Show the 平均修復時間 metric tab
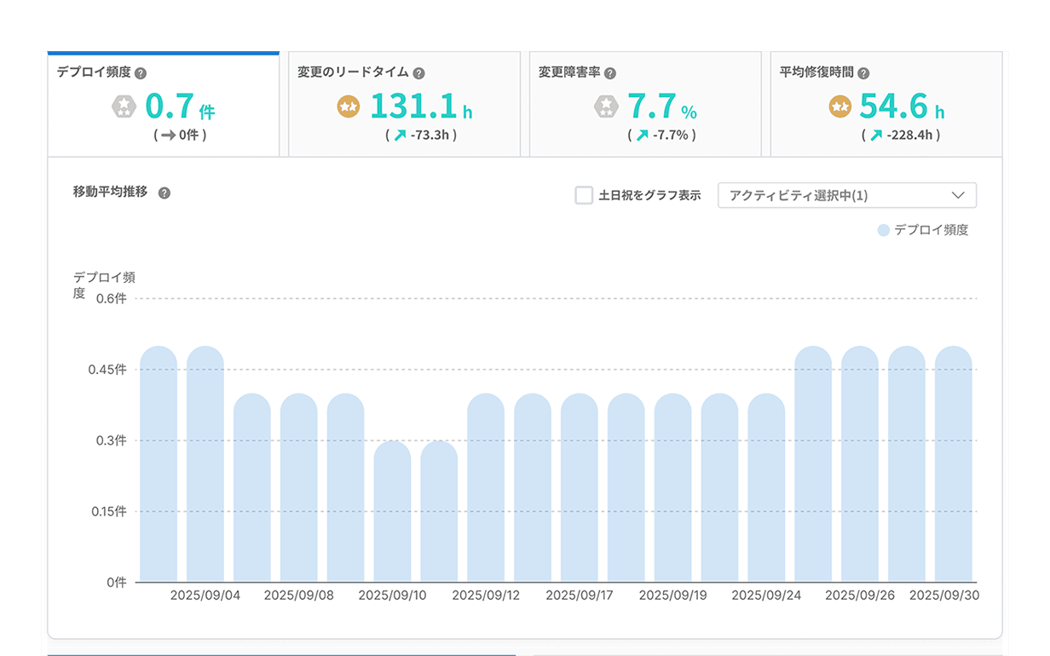The height and width of the screenshot is (656, 1050). 886,105
